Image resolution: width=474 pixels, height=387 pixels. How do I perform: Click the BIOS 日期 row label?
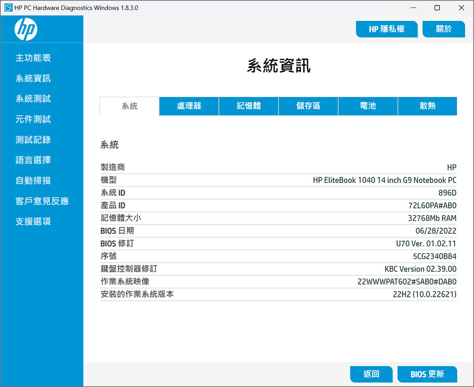(117, 231)
